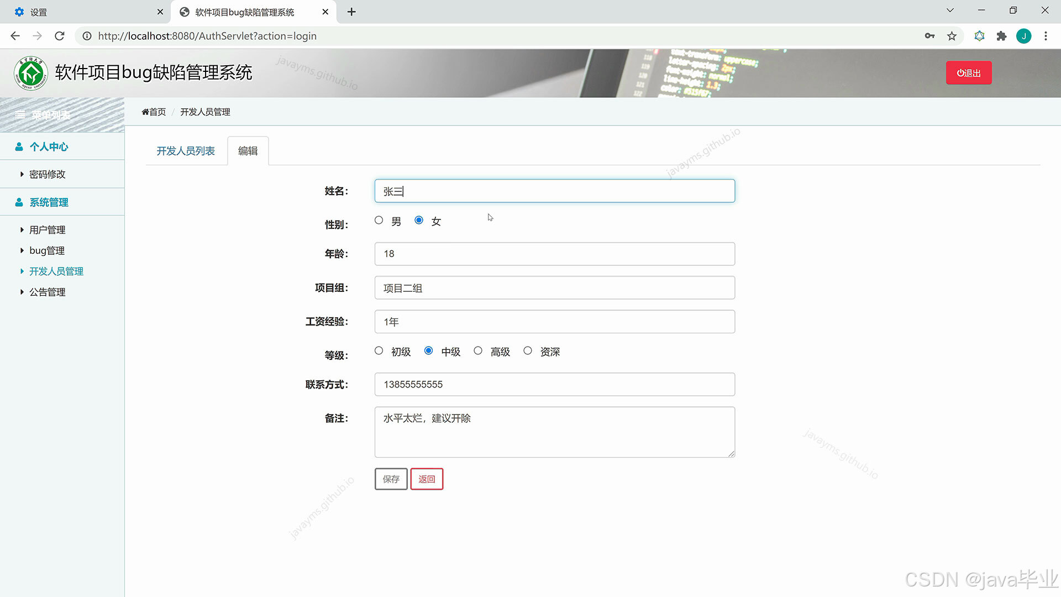
Task: Select the 初级 level radio button
Action: click(379, 350)
